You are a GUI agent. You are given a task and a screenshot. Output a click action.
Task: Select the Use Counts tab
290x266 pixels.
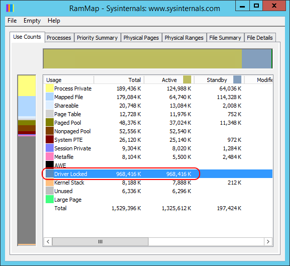[27, 37]
